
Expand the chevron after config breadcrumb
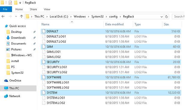click(120, 17)
